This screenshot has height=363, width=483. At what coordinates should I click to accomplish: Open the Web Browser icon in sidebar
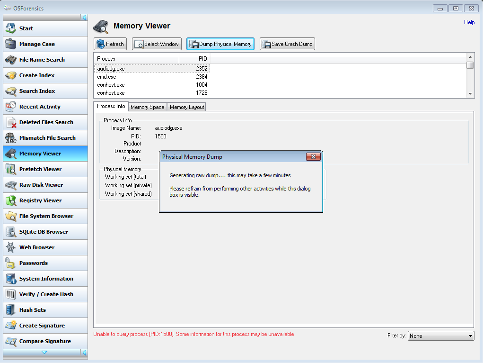pos(11,247)
